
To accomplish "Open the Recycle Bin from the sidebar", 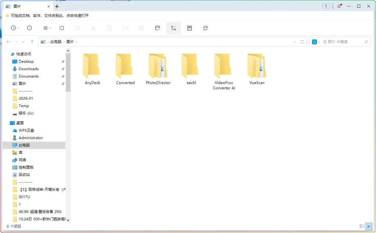I will point(22,175).
